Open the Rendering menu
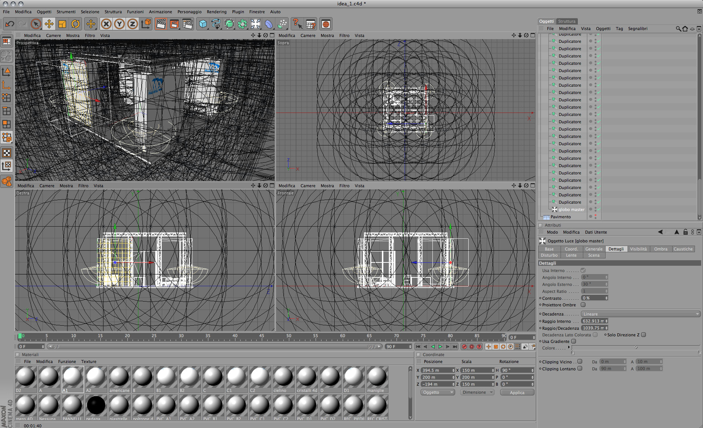Screen dimensions: 703x428 coord(216,12)
